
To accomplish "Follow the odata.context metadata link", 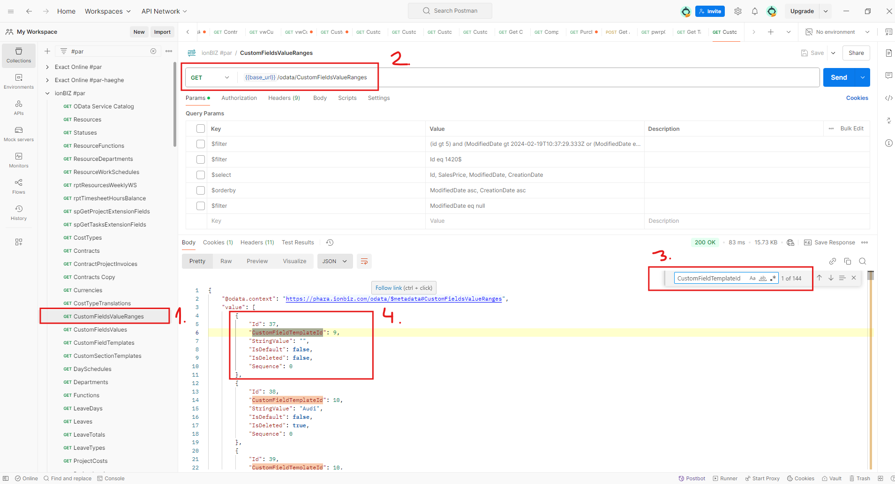I will click(x=393, y=299).
